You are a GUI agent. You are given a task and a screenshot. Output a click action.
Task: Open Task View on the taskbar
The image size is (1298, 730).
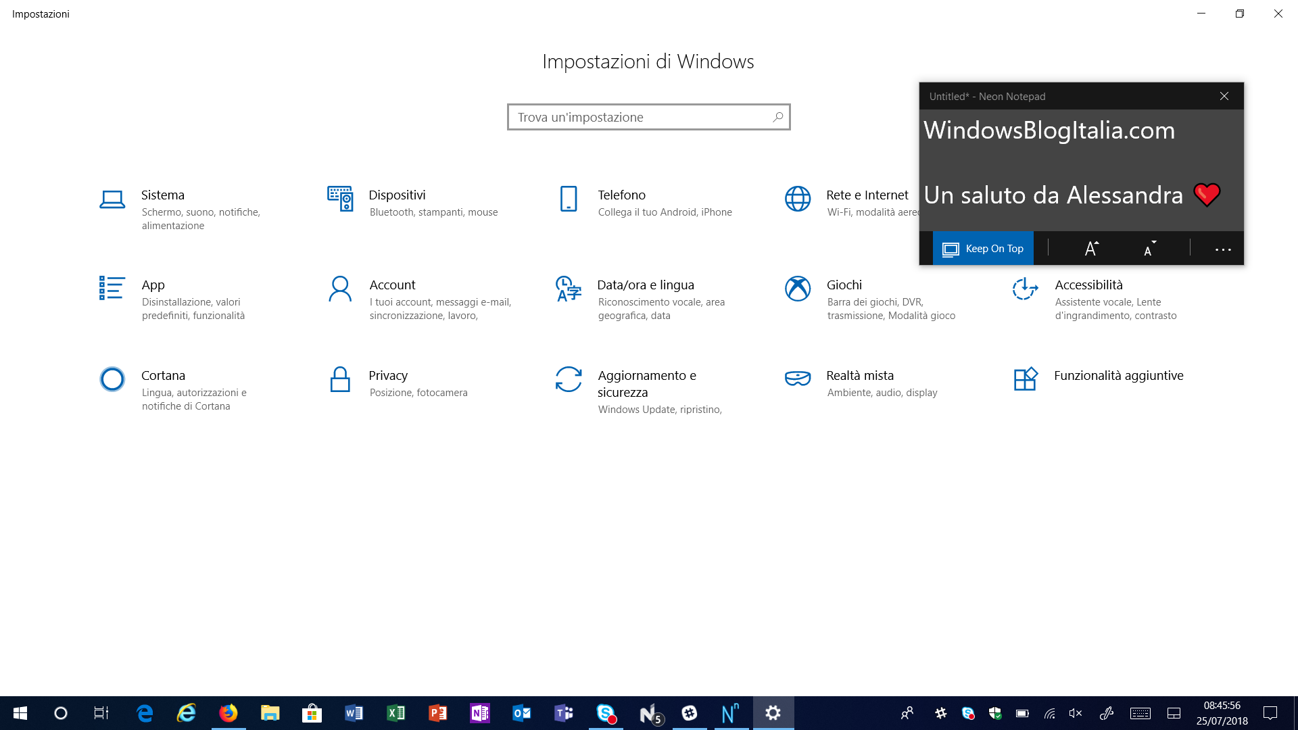point(101,713)
